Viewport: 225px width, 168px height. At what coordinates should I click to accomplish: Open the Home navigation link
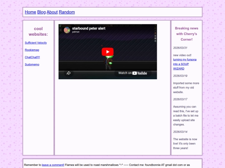[30, 12]
